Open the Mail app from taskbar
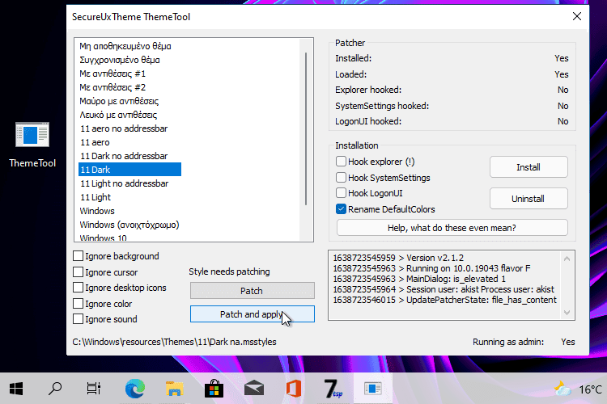607x404 pixels. pos(254,389)
